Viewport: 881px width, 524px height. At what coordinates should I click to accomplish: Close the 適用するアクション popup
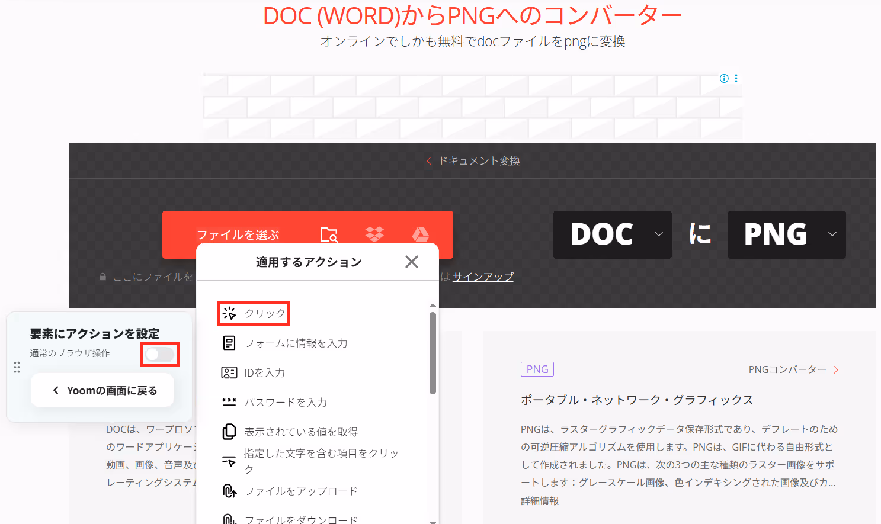[412, 262]
